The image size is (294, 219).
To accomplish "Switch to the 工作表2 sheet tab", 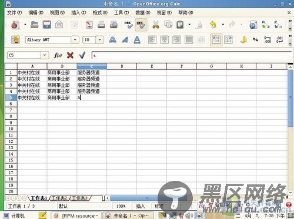I will tap(60, 198).
